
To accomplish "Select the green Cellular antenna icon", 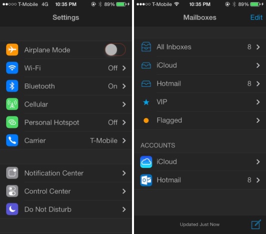I will pos(12,104).
